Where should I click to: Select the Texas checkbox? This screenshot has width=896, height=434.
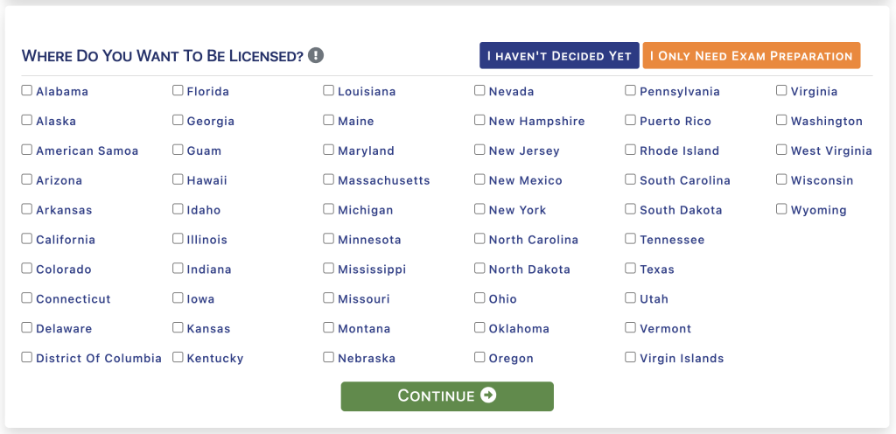tap(630, 269)
